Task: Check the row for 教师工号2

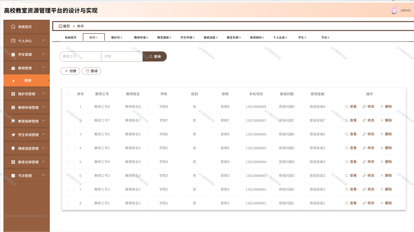Action: pyautogui.click(x=68, y=189)
